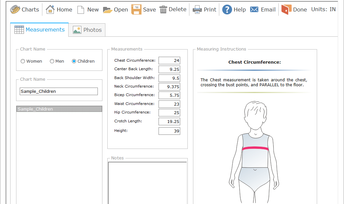Select the Women radio button
The height and width of the screenshot is (204, 344).
(x=23, y=61)
